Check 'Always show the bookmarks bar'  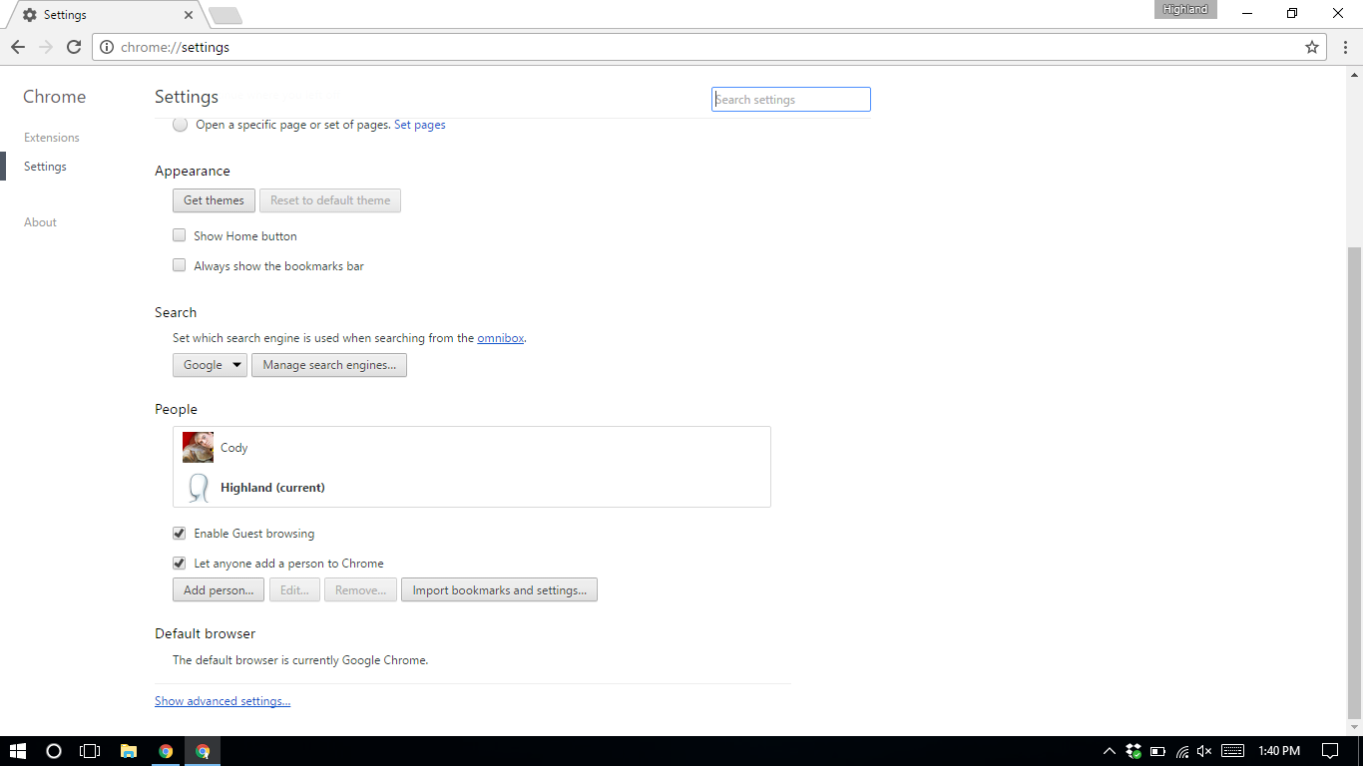(180, 265)
